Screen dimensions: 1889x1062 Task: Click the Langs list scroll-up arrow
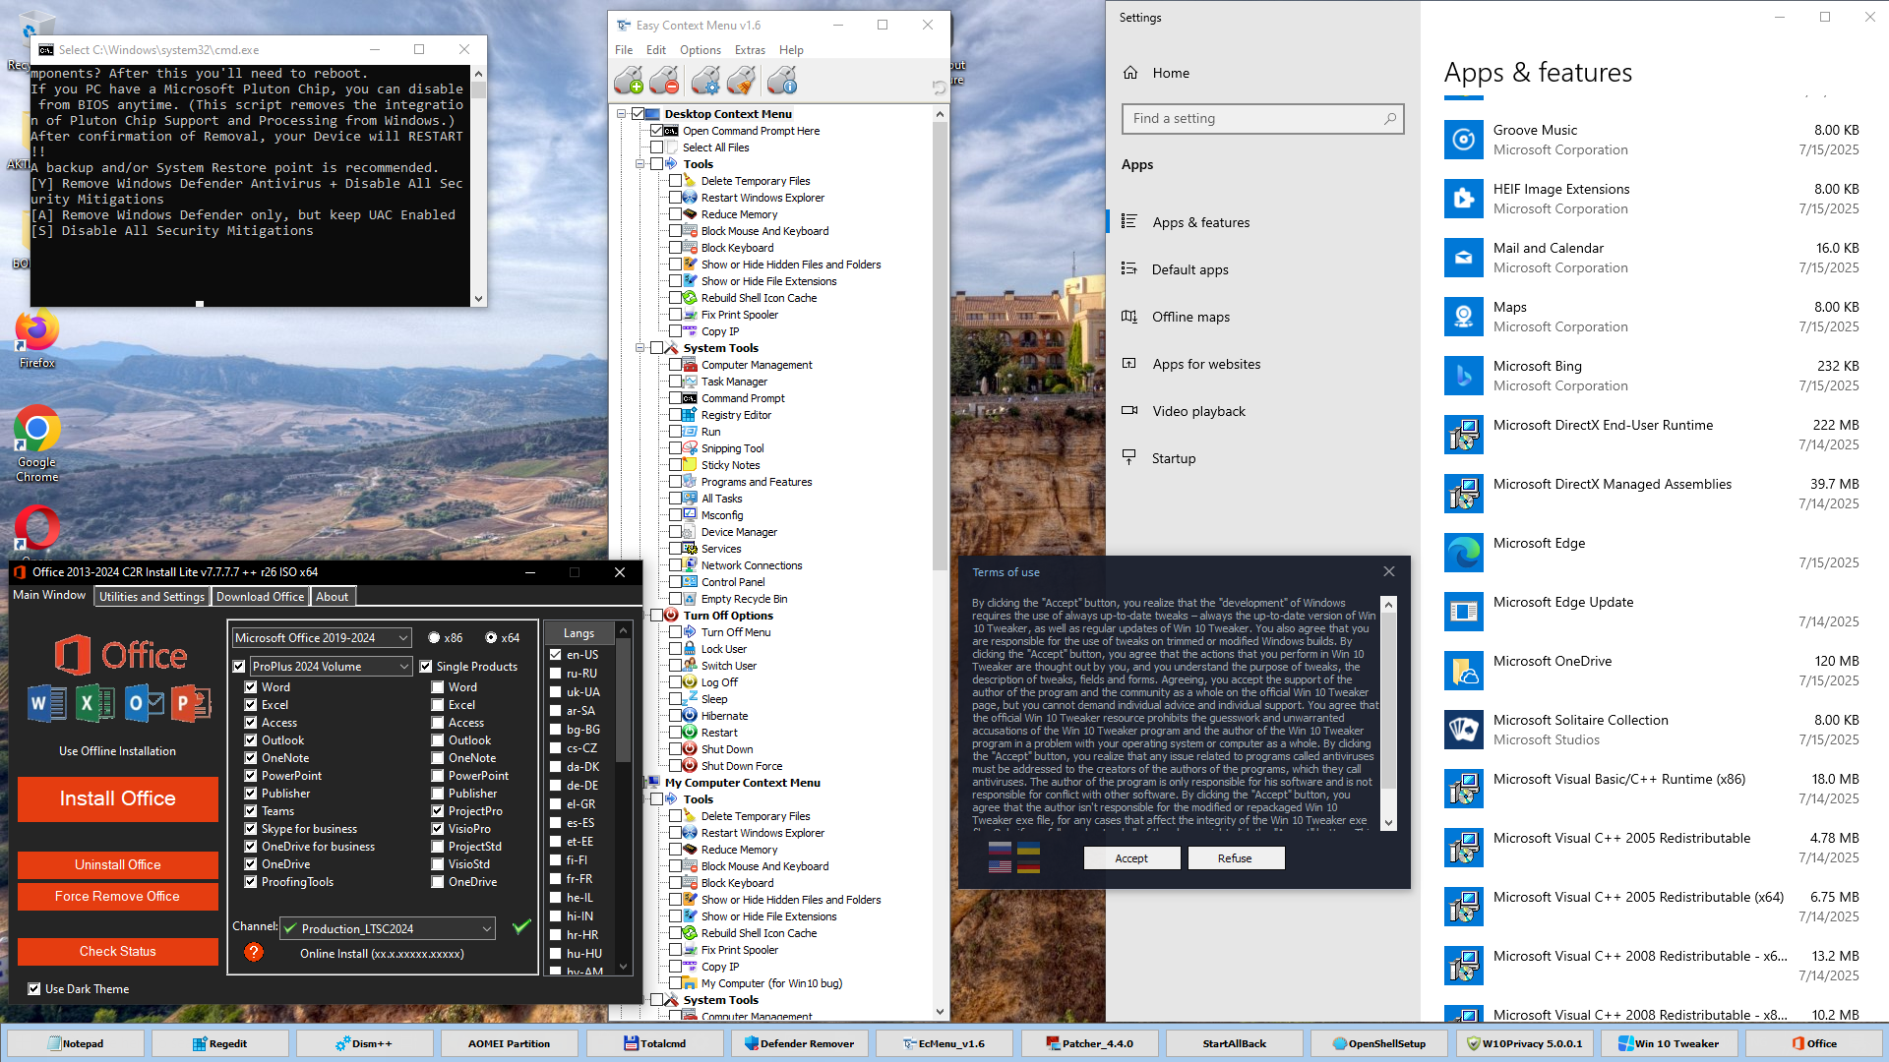point(623,631)
